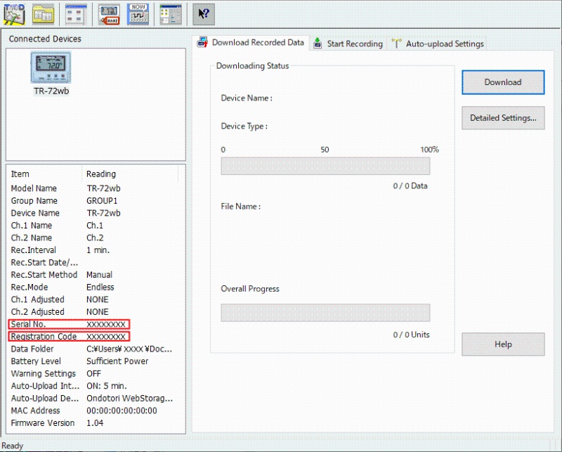
Task: Switch to the Download Recorded Data tab
Action: point(251,43)
